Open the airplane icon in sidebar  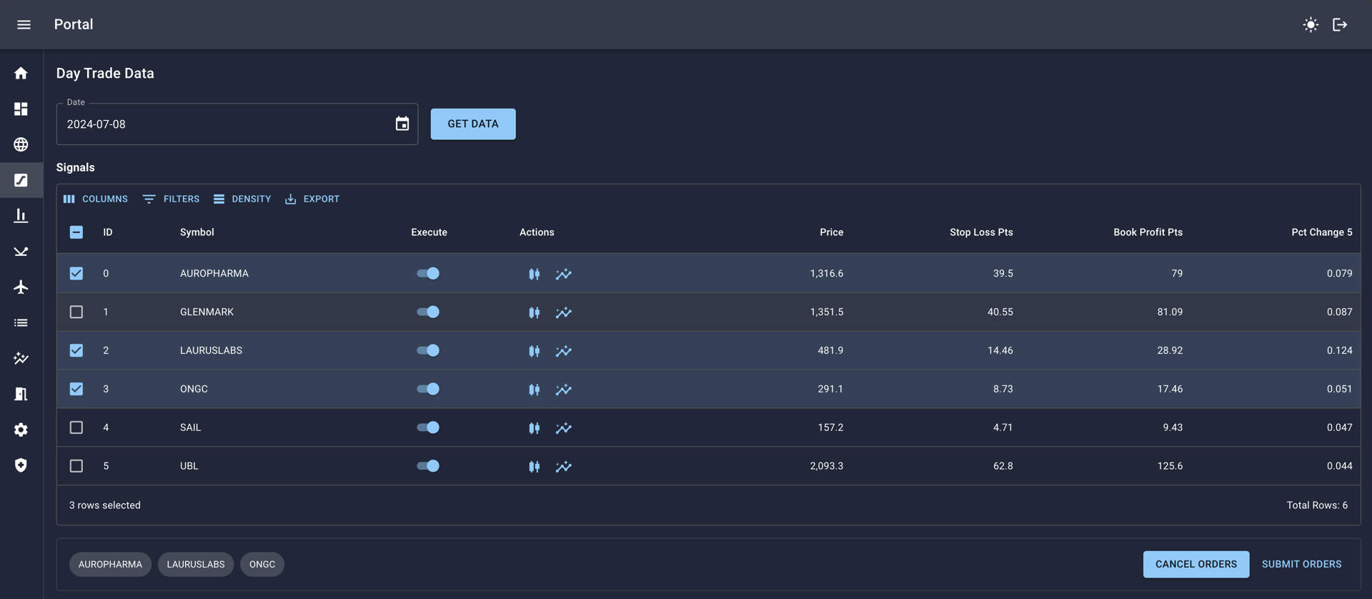(x=21, y=287)
